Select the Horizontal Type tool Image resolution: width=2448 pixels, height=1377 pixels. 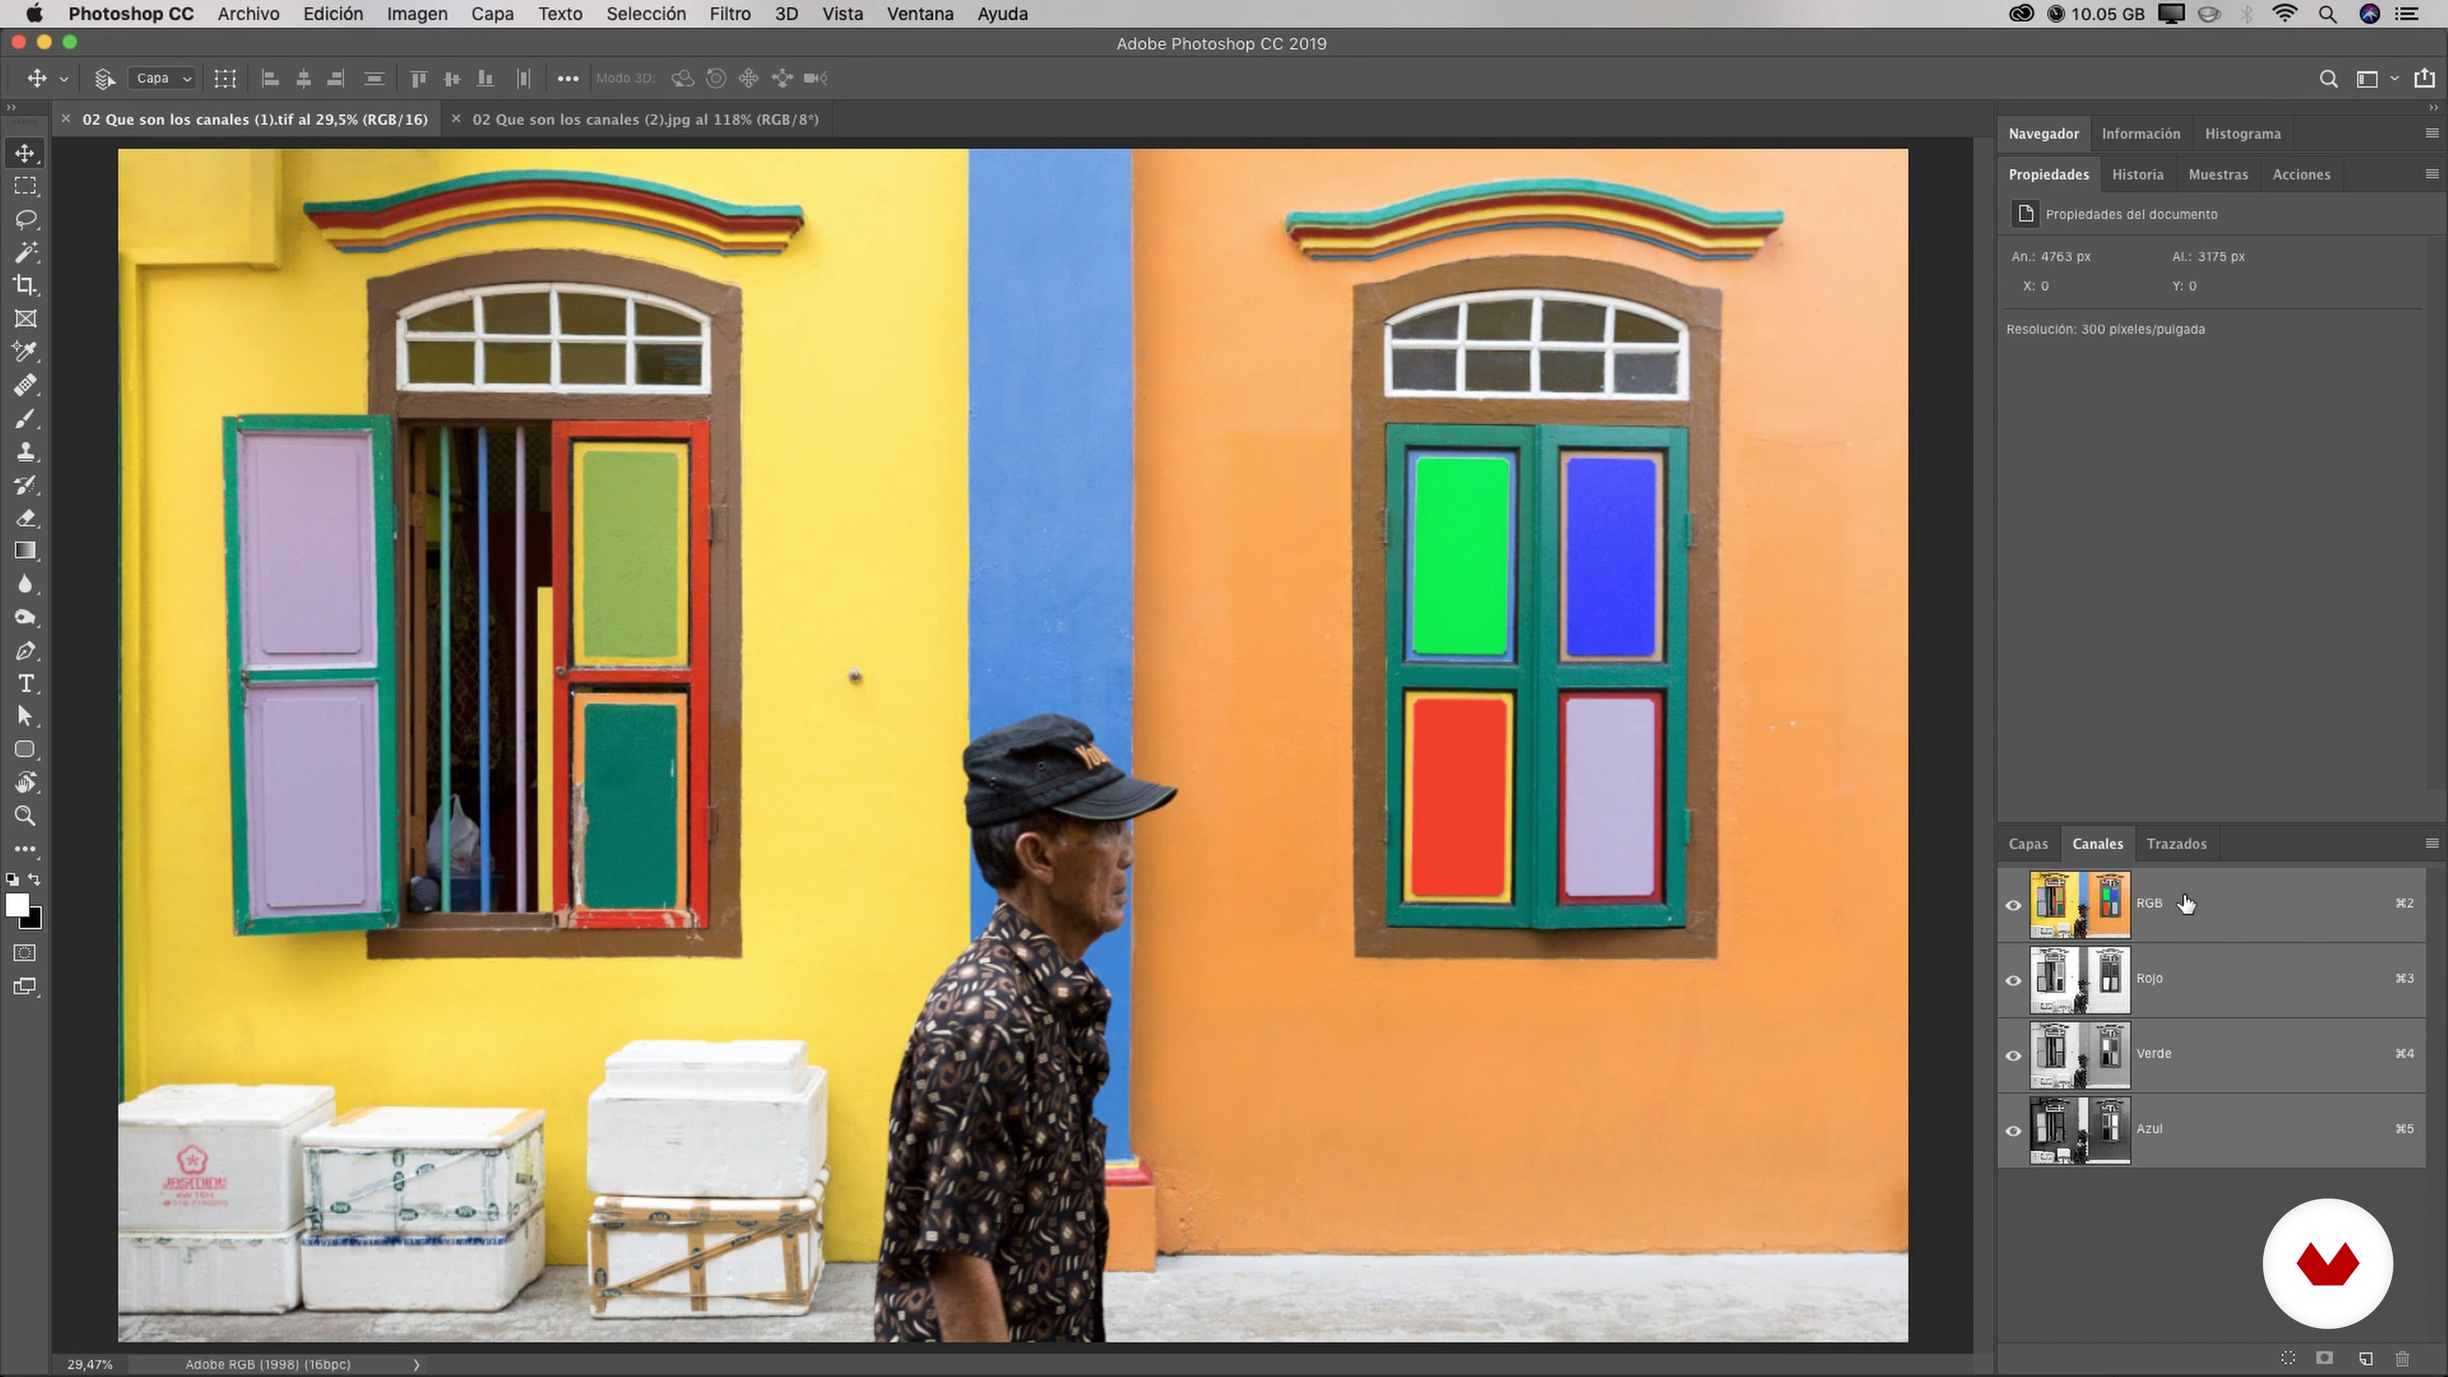point(25,683)
